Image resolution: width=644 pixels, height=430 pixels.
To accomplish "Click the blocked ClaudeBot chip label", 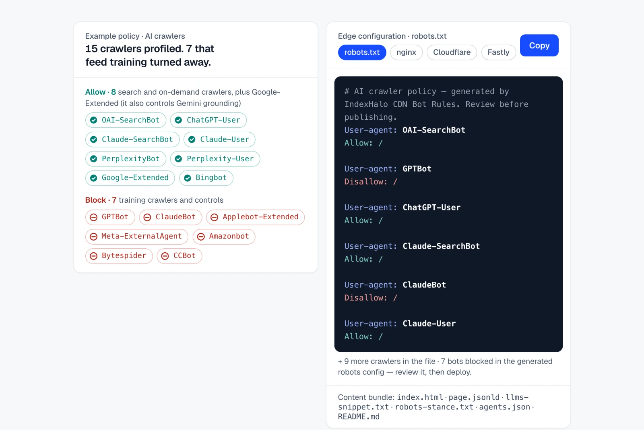I will pyautogui.click(x=175, y=217).
